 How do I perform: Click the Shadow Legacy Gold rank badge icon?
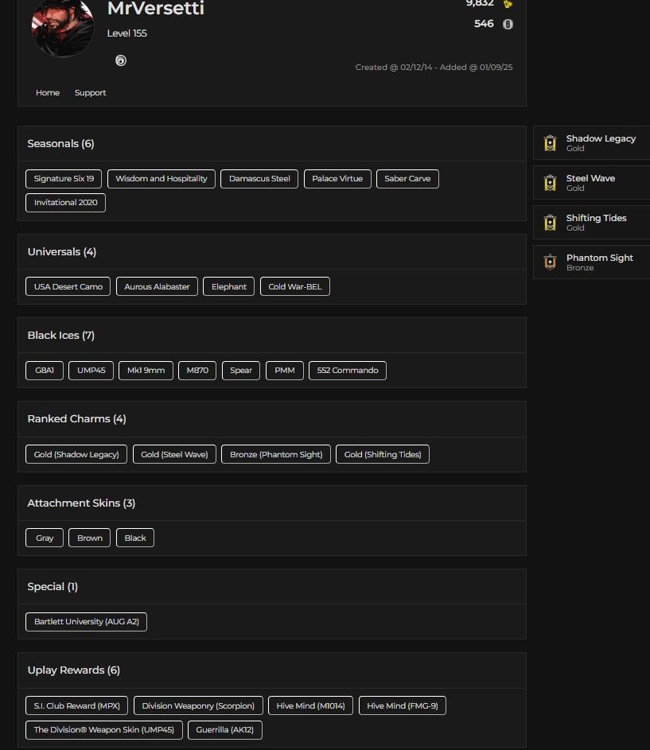550,143
